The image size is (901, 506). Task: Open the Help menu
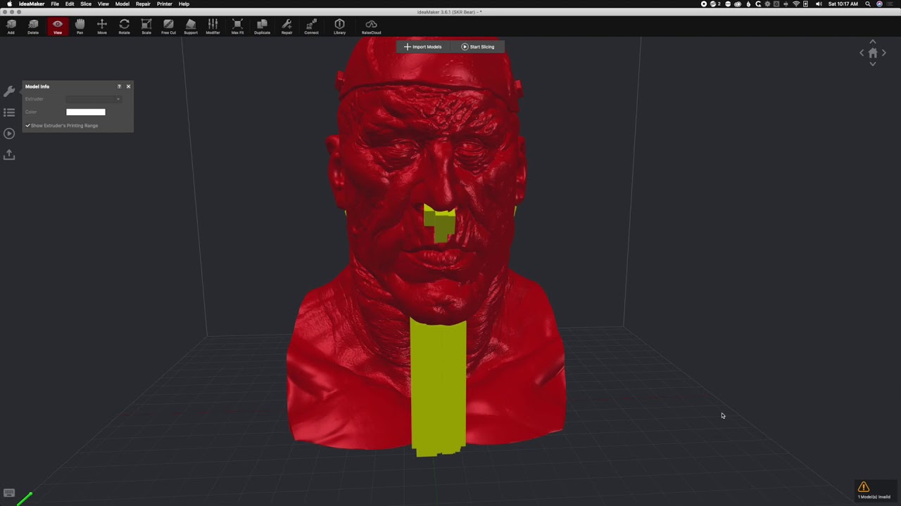tap(184, 4)
